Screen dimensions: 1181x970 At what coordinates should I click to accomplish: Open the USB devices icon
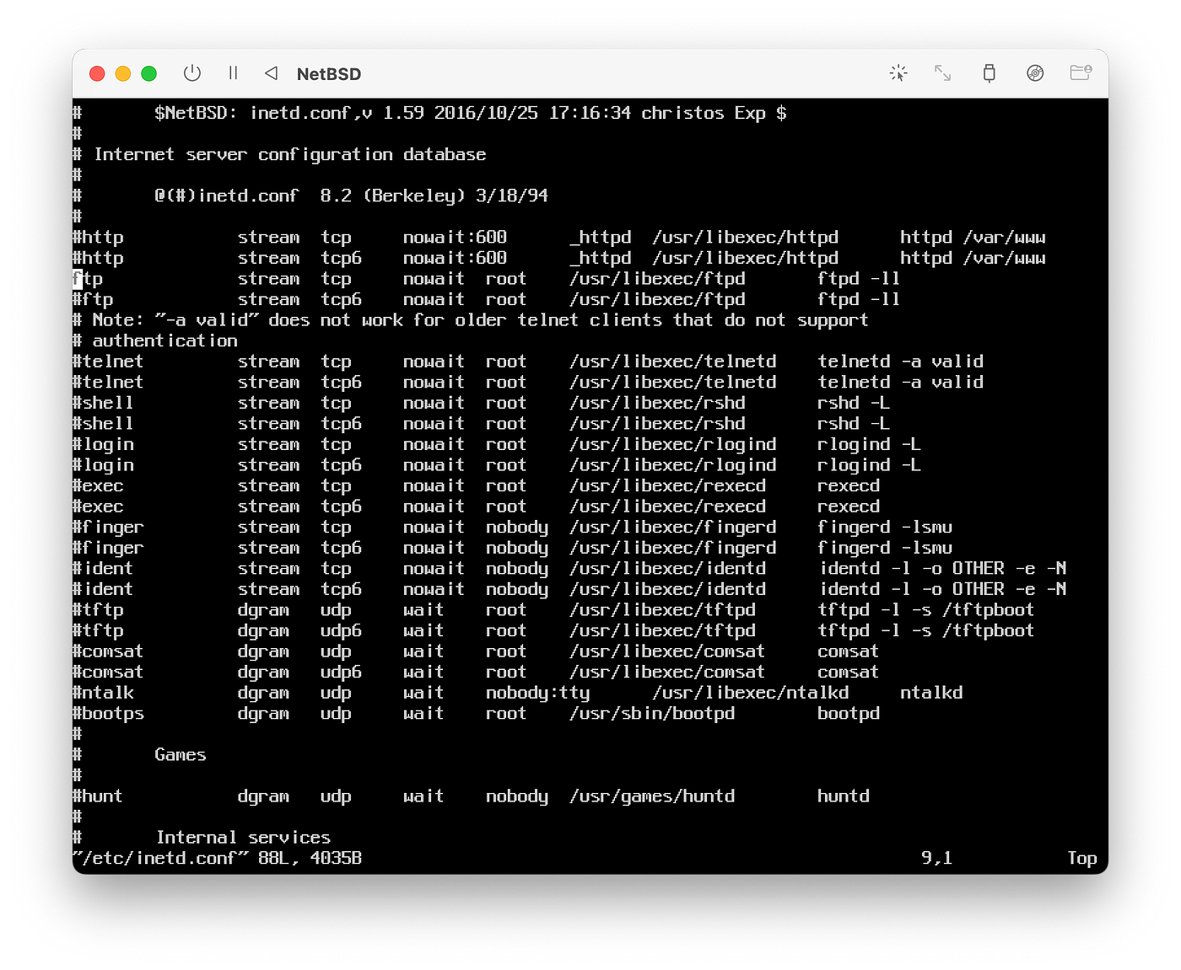coord(989,73)
